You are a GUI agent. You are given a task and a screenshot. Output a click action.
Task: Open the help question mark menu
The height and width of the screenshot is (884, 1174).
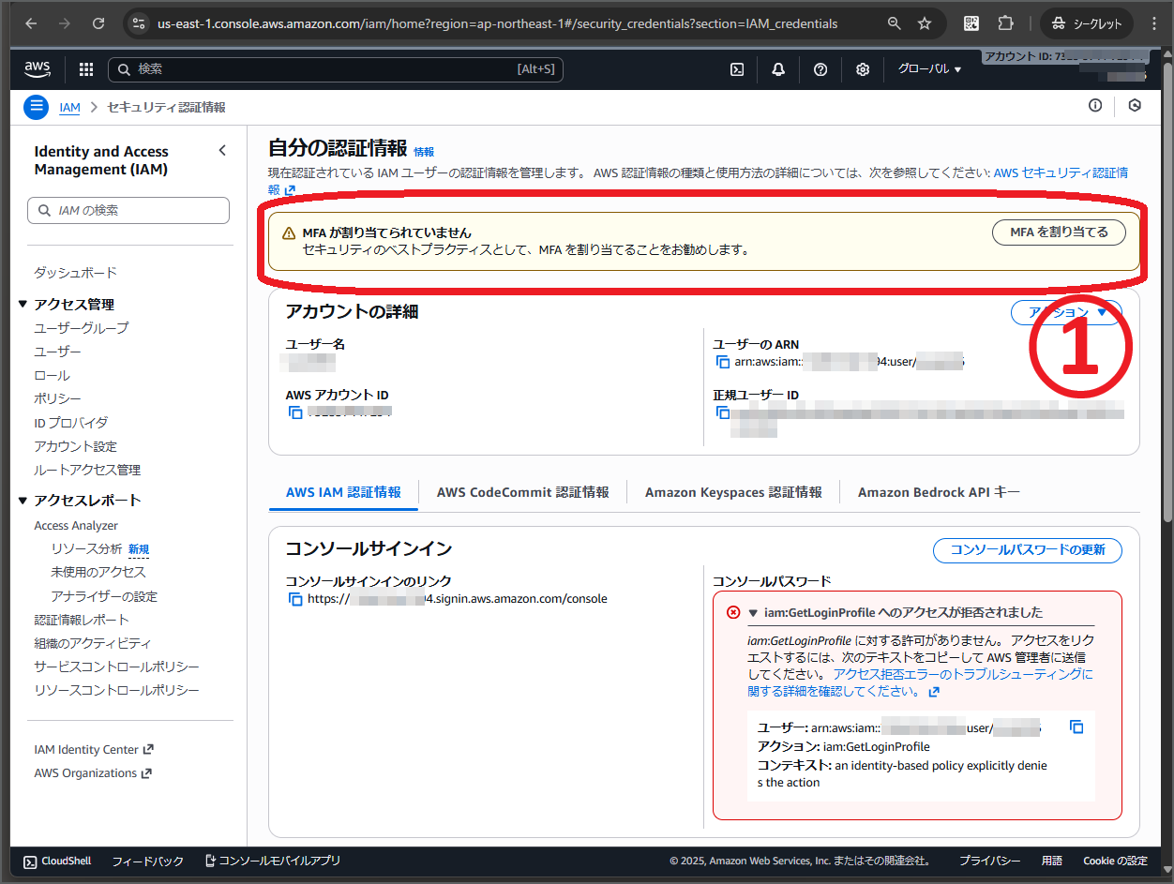coord(820,69)
